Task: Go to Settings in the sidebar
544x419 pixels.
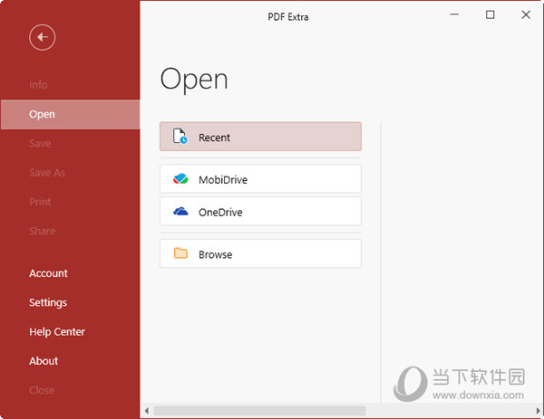Action: click(x=48, y=302)
